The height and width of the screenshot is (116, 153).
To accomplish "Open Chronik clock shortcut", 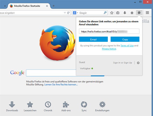I will point(48,106).
